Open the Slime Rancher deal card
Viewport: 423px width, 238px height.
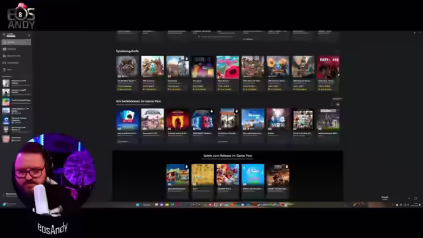pos(227,73)
